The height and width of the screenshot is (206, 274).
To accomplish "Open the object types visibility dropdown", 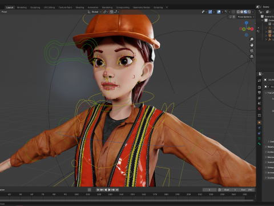I will point(204,12).
